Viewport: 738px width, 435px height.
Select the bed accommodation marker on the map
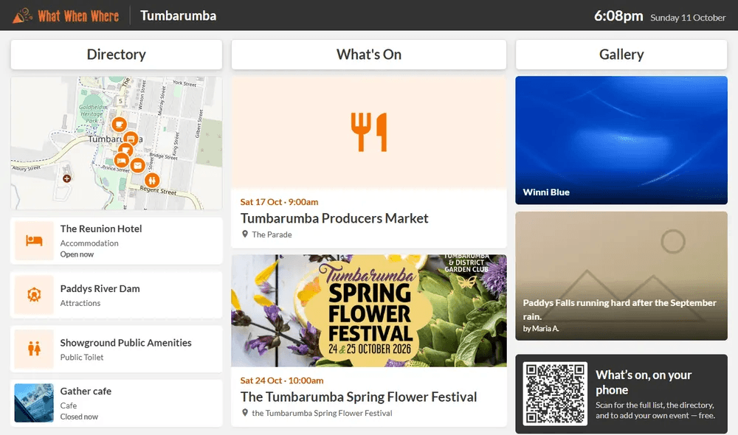(x=122, y=161)
